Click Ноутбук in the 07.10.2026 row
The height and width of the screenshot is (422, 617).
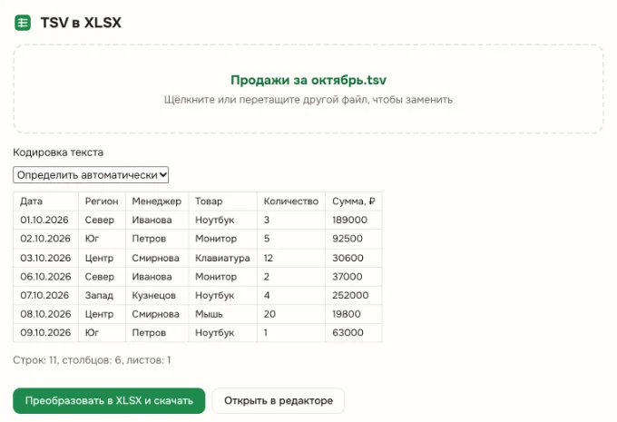[222, 295]
